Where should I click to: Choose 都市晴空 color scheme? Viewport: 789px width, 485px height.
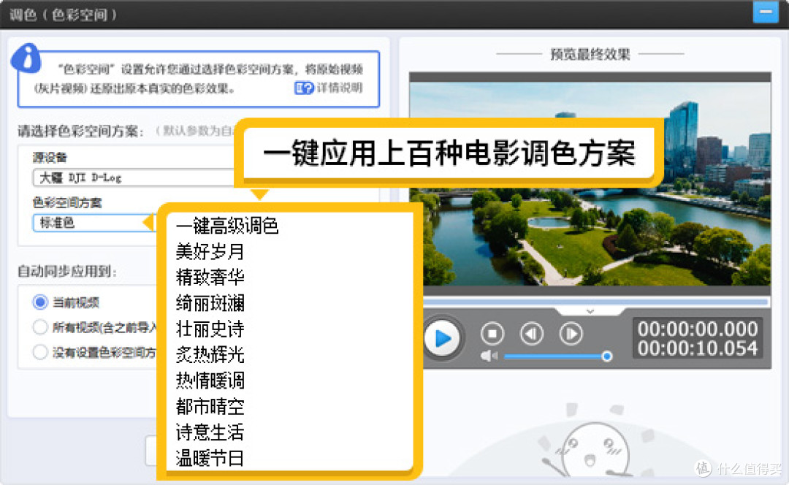[210, 407]
